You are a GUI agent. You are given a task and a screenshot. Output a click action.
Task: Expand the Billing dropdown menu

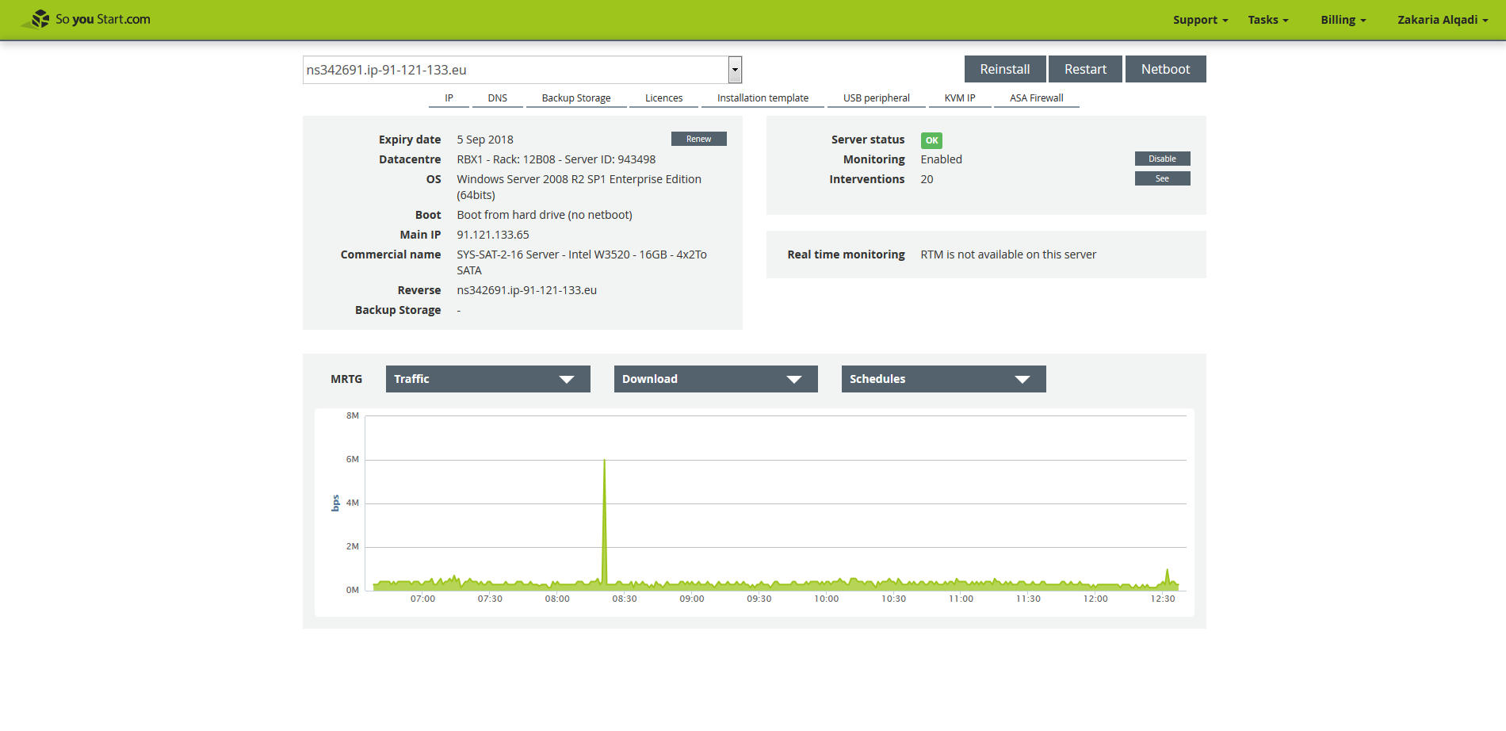pos(1343,20)
